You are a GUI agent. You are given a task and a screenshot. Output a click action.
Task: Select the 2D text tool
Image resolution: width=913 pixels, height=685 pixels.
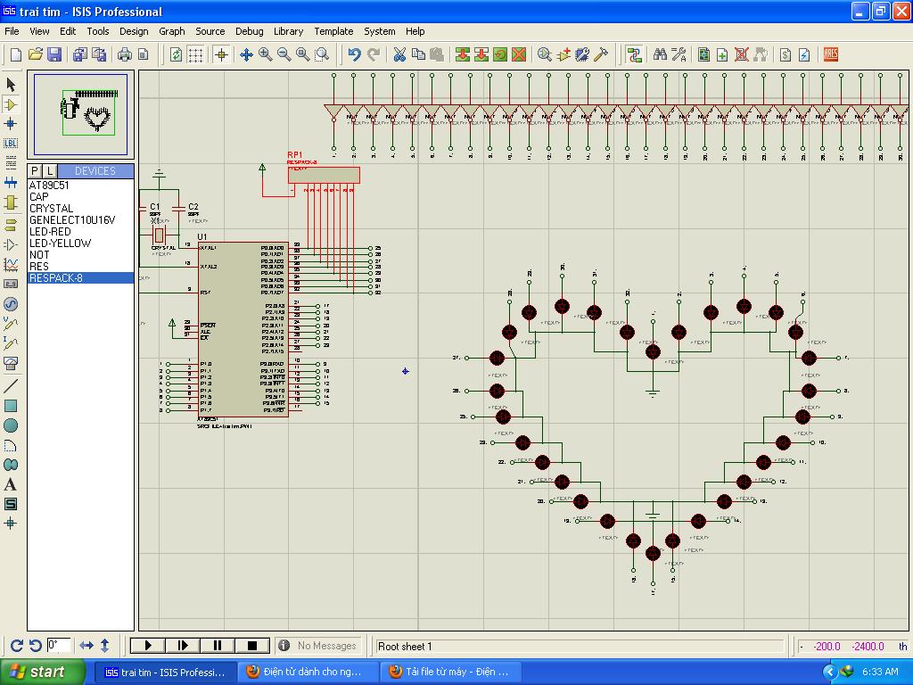pyautogui.click(x=11, y=484)
